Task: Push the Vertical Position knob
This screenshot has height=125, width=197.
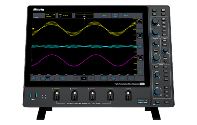Action: [157, 75]
